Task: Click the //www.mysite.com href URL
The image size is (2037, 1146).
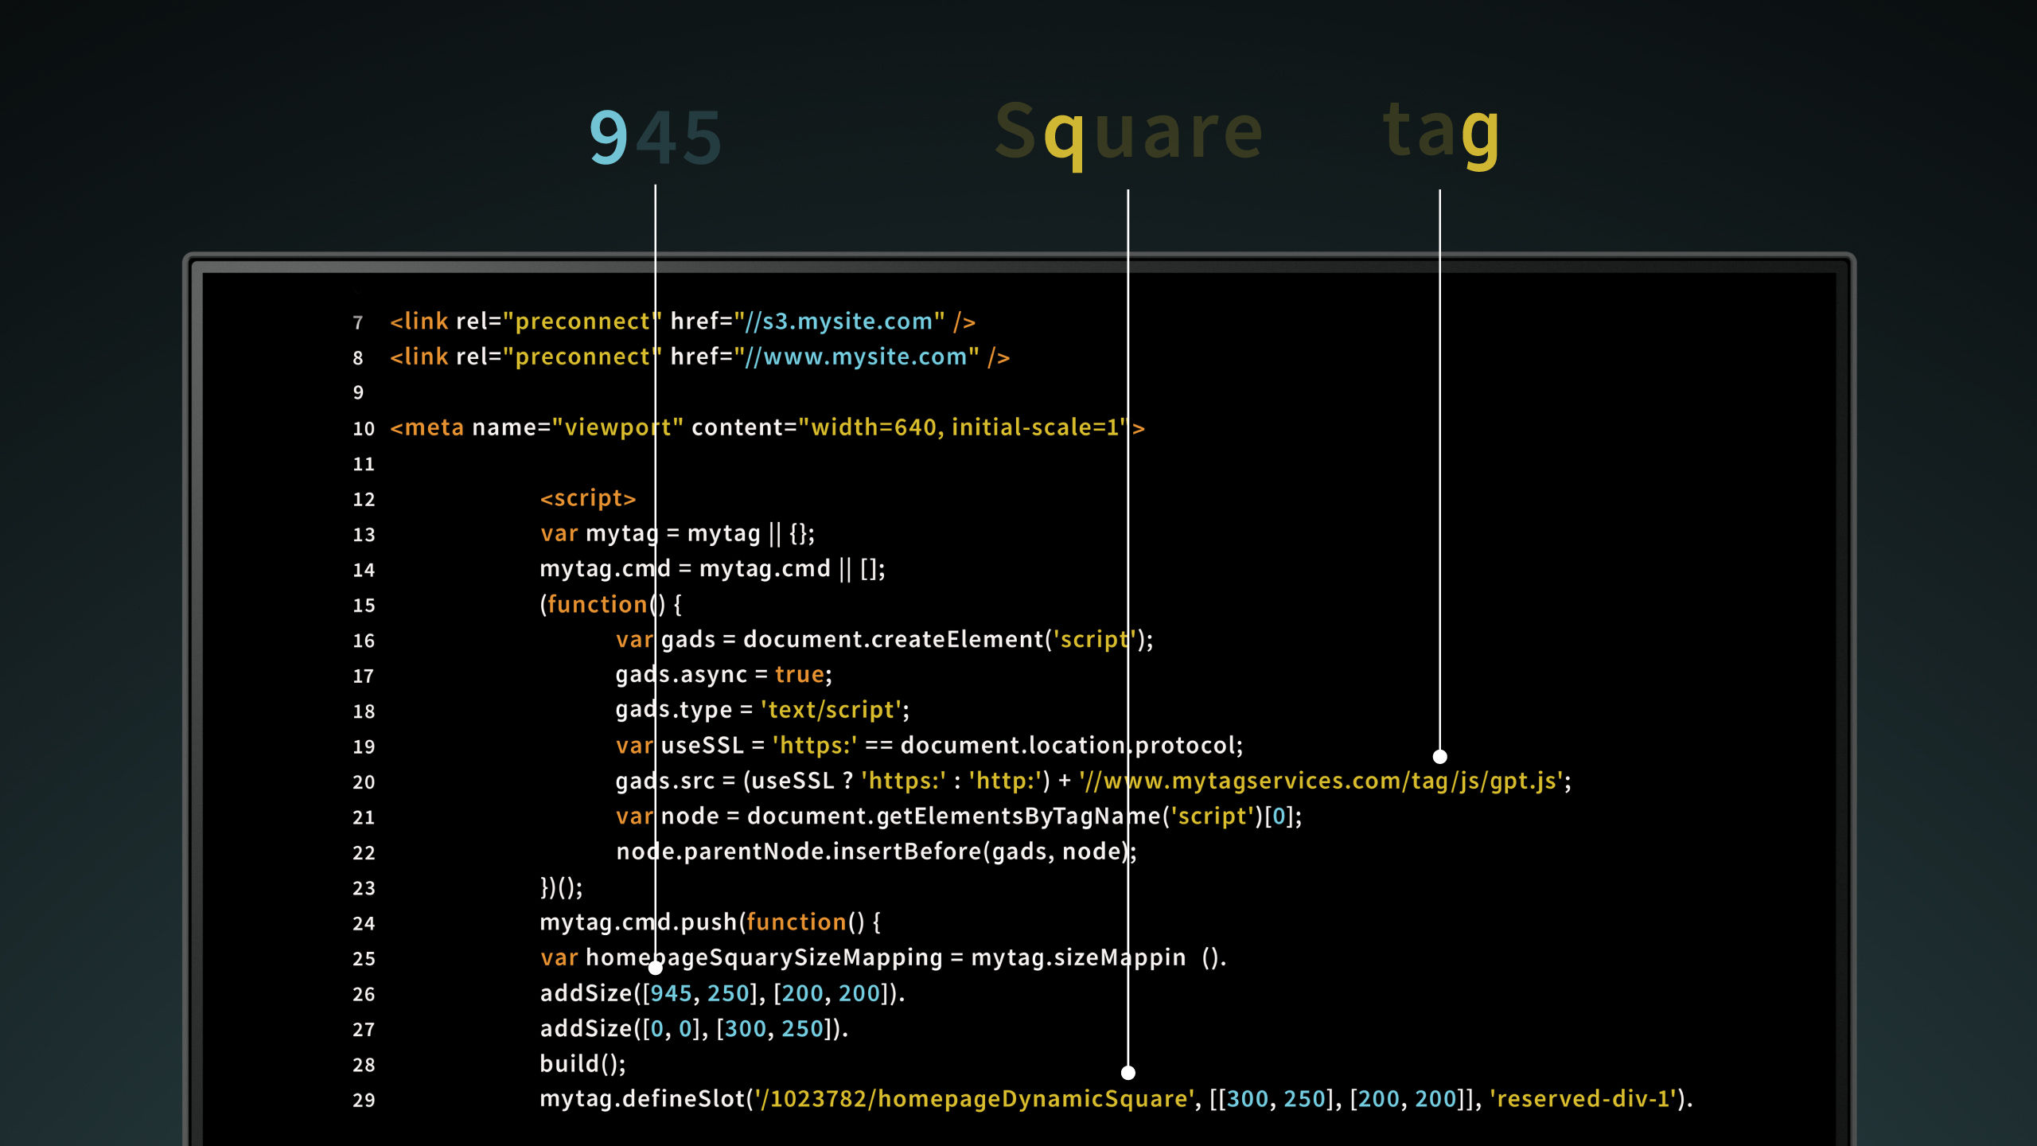Action: (856, 357)
